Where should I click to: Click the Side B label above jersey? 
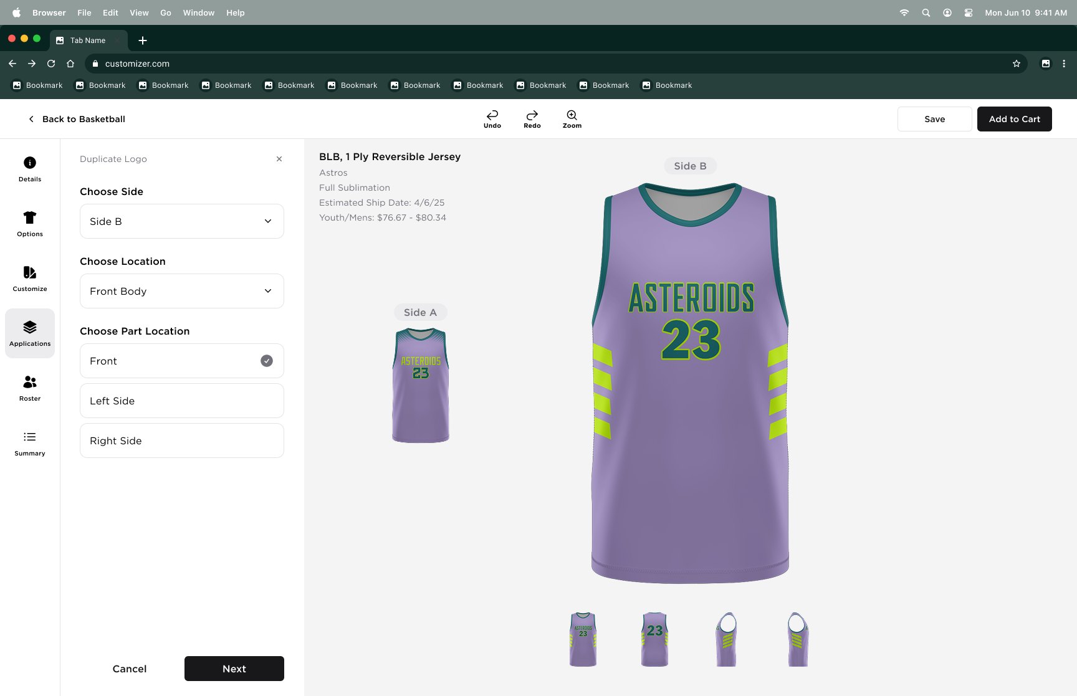[690, 166]
